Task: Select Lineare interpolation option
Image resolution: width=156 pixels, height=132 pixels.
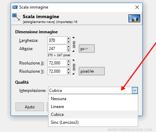Action: coord(93,107)
